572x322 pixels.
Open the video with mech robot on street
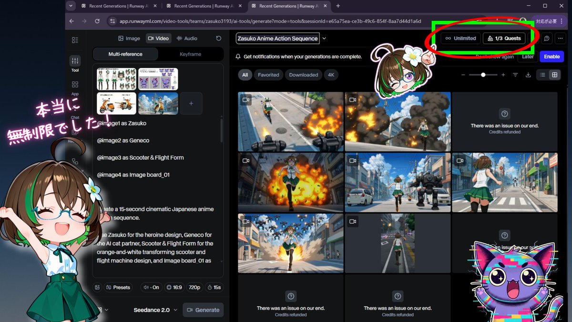point(398,182)
